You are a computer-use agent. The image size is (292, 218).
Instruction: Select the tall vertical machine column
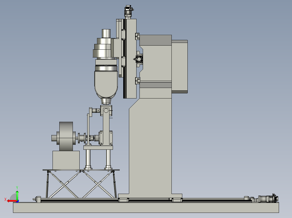(x=150, y=147)
